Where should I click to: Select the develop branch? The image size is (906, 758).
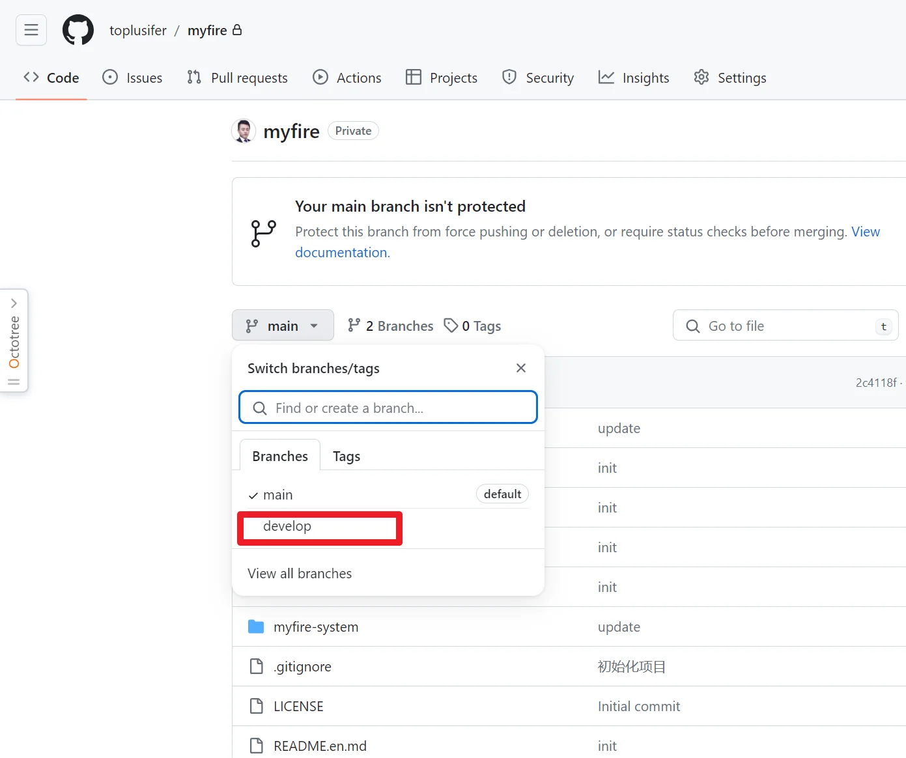click(x=287, y=526)
